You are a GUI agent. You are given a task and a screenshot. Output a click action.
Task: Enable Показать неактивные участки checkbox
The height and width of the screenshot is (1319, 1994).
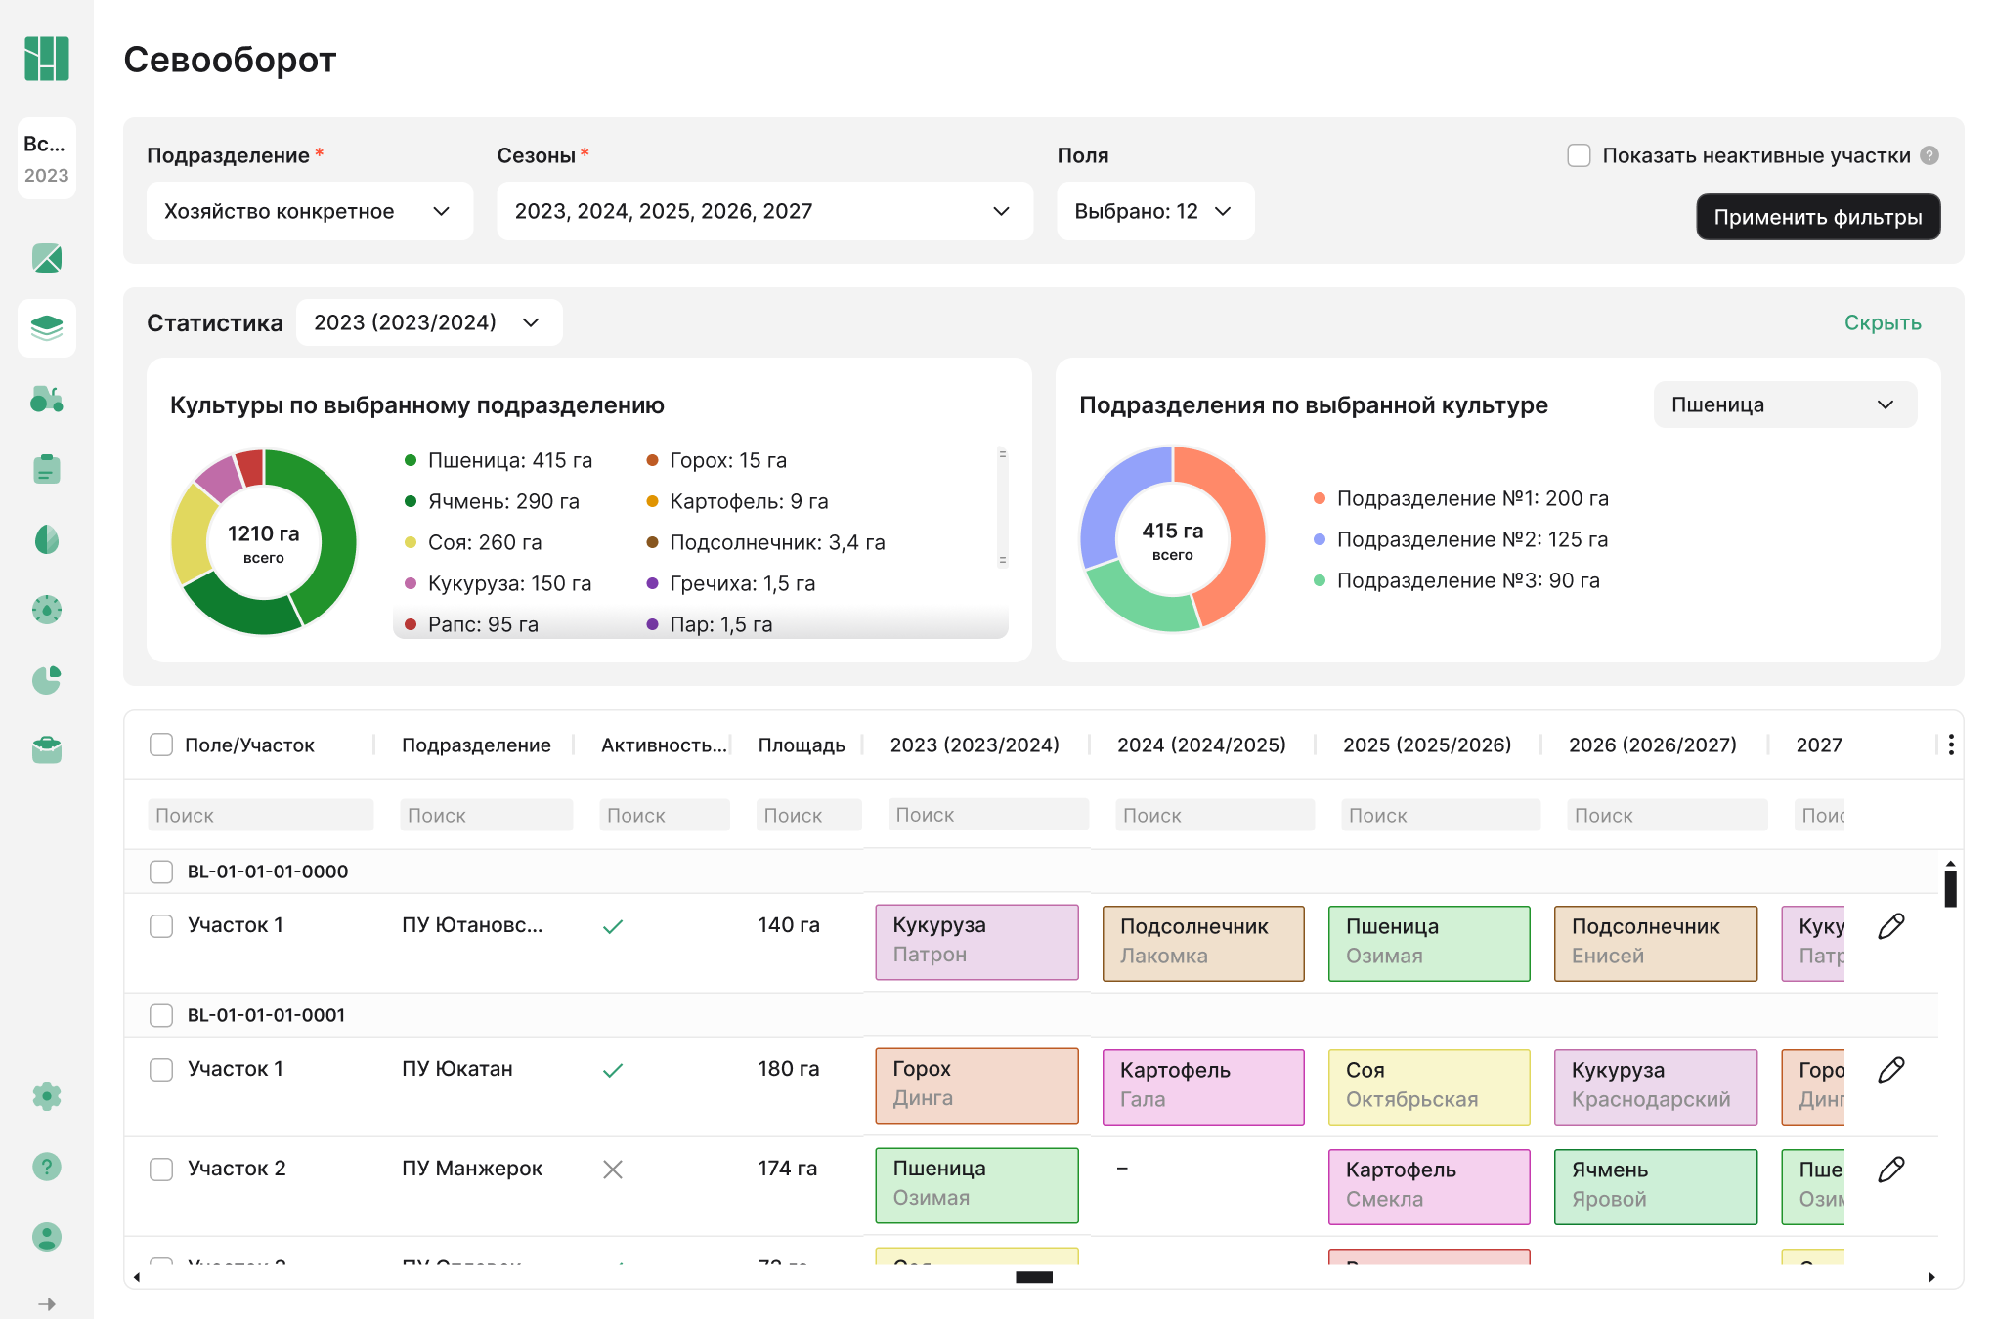[x=1579, y=155]
